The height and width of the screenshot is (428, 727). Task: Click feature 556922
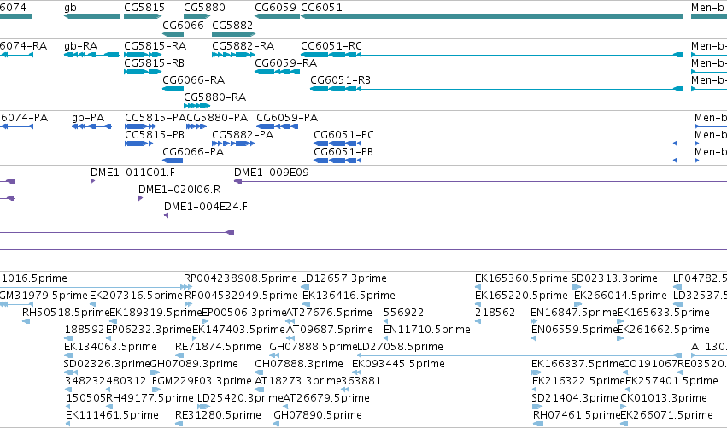(x=403, y=313)
